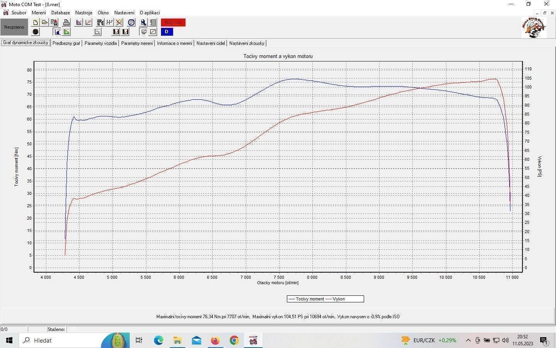Image resolution: width=556 pixels, height=348 pixels.
Task: Click the wrench settings icon
Action: (x=143, y=22)
